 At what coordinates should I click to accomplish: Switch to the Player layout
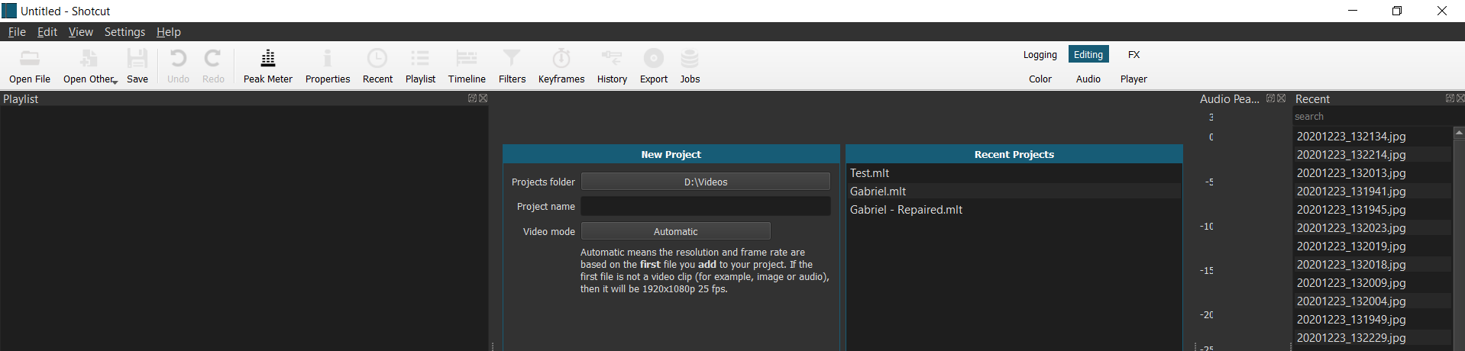point(1134,79)
